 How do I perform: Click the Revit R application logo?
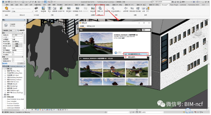tap(3, 2)
